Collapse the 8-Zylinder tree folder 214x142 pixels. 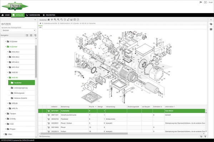5,47
